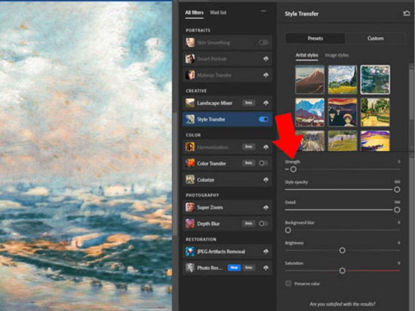Click the New badge on Photo Restoration
The width and height of the screenshot is (415, 311).
(234, 268)
